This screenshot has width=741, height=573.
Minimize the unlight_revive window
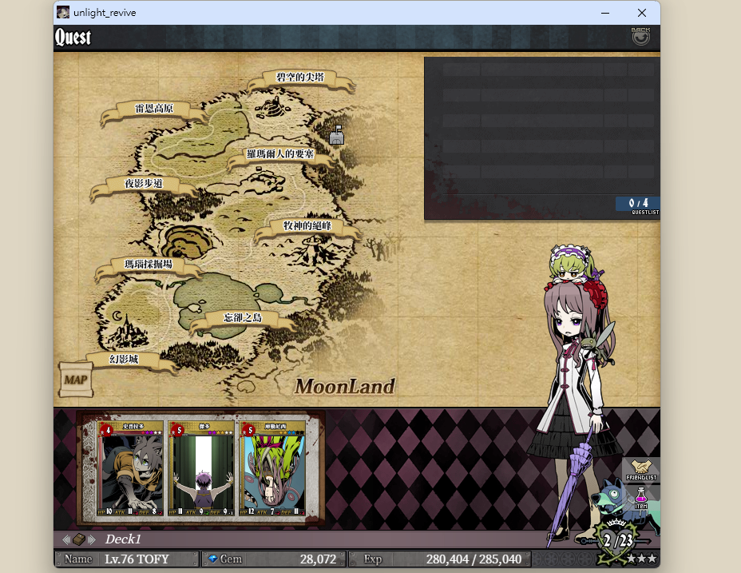tap(605, 13)
